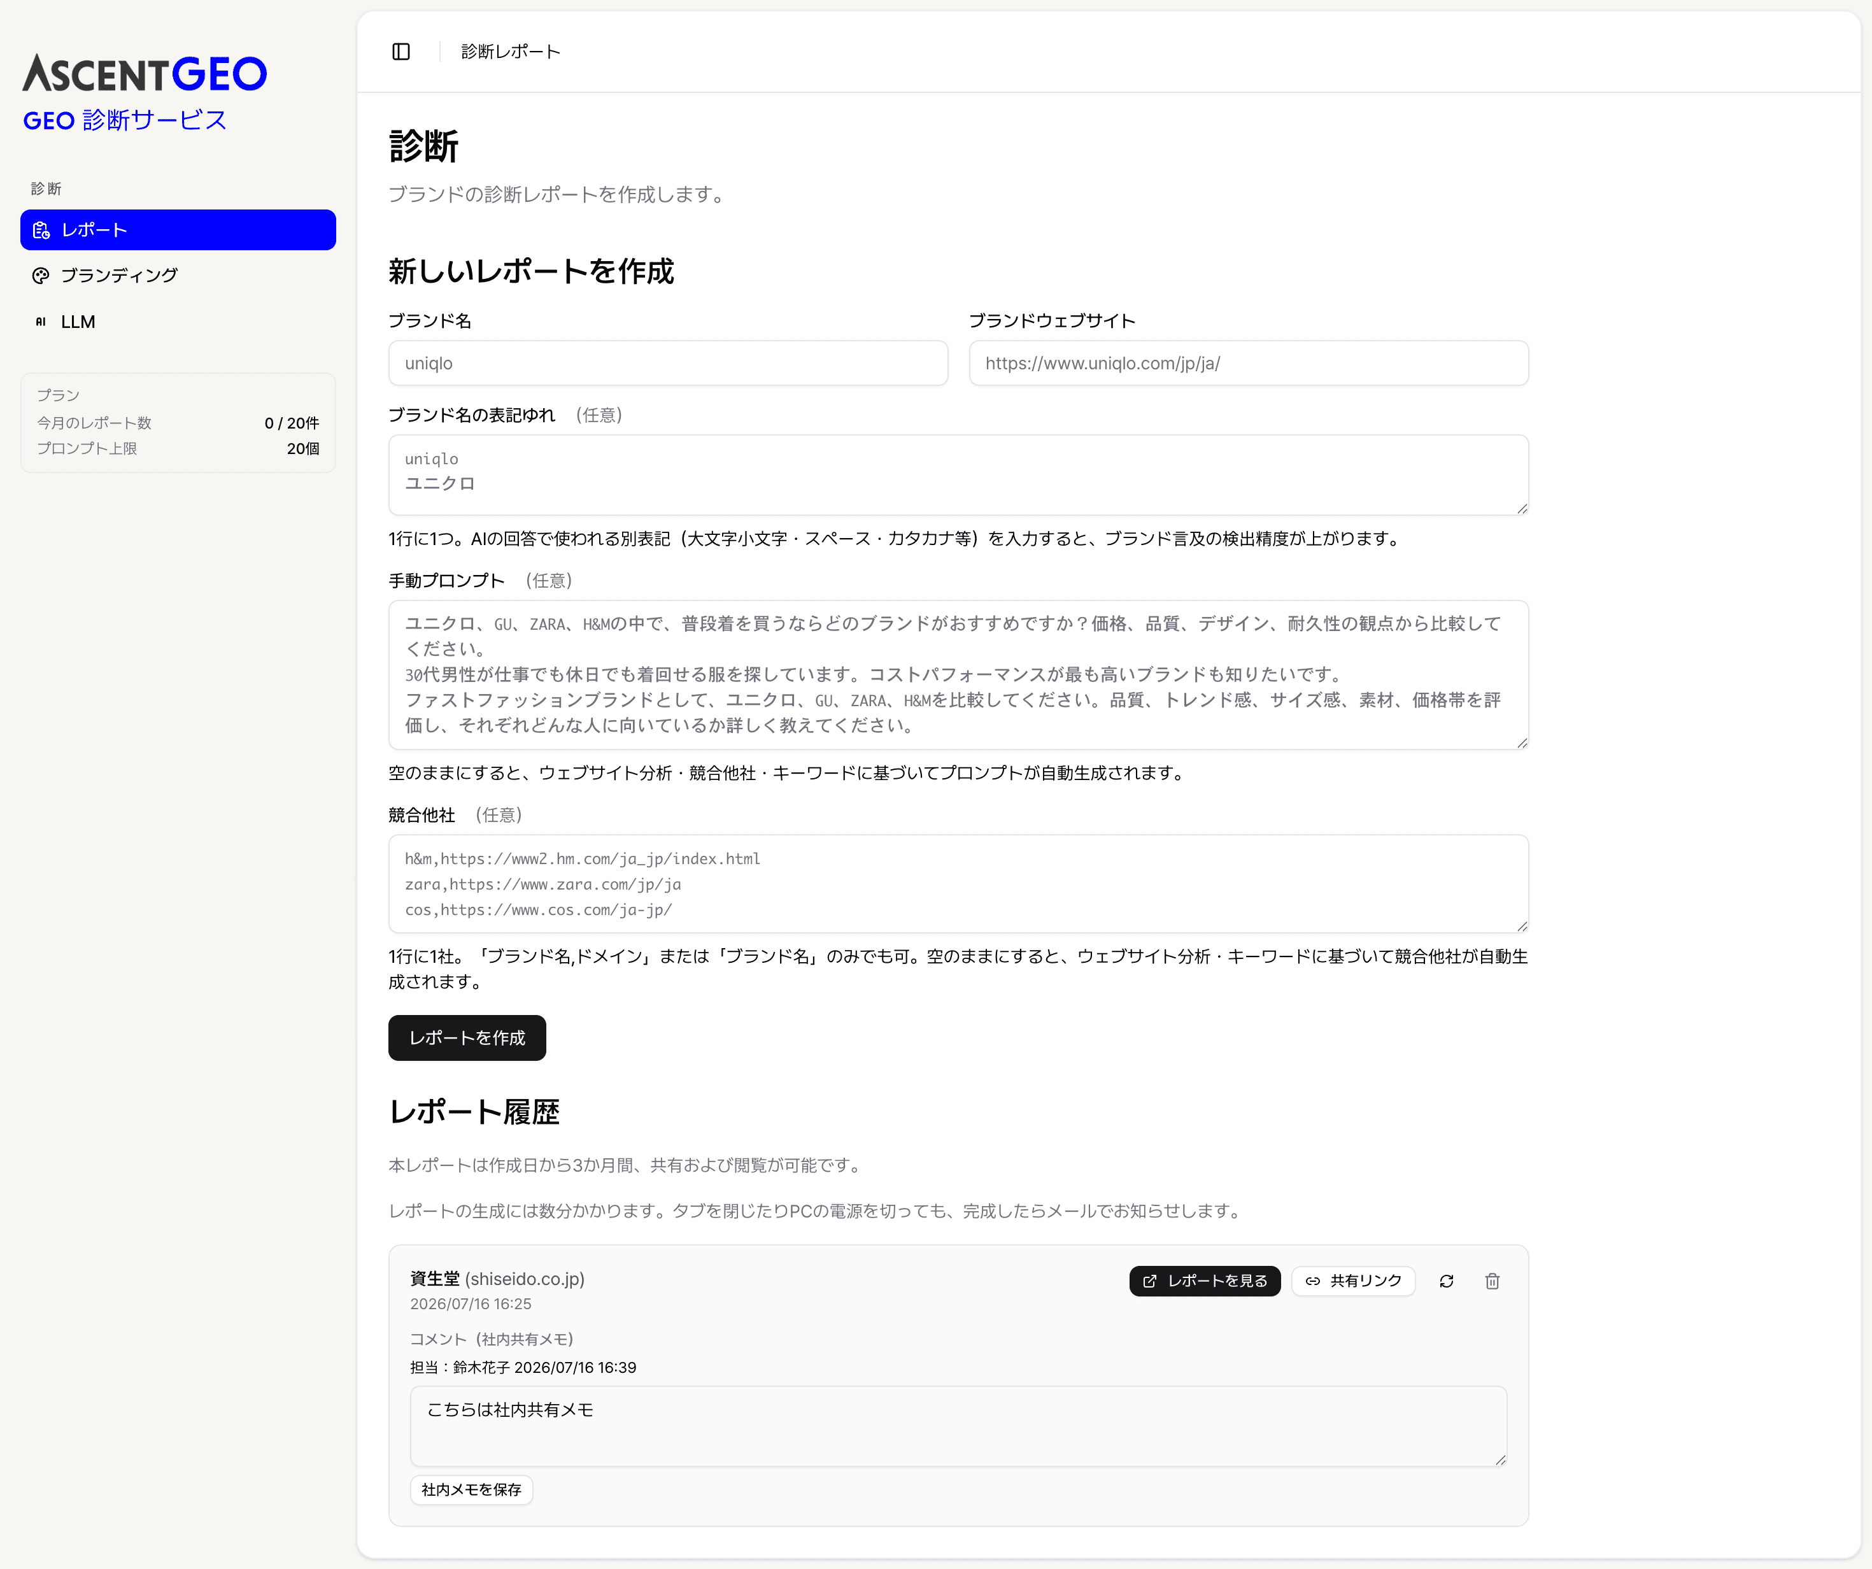1872x1569 pixels.
Task: Click the 診断レポート breadcrumb text
Action: (511, 52)
